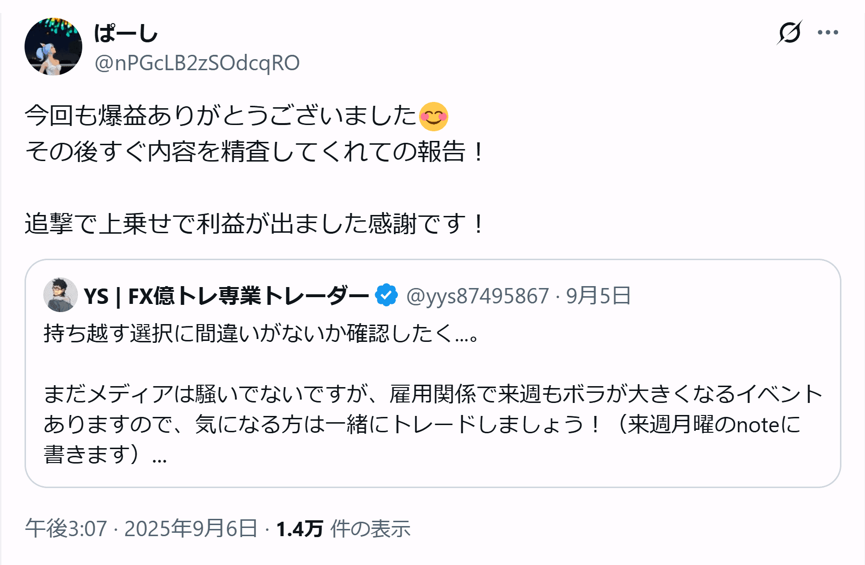This screenshot has width=865, height=565.
Task: Open quoted post at 持ち越す選択に間違いがないか line
Action: 261,333
